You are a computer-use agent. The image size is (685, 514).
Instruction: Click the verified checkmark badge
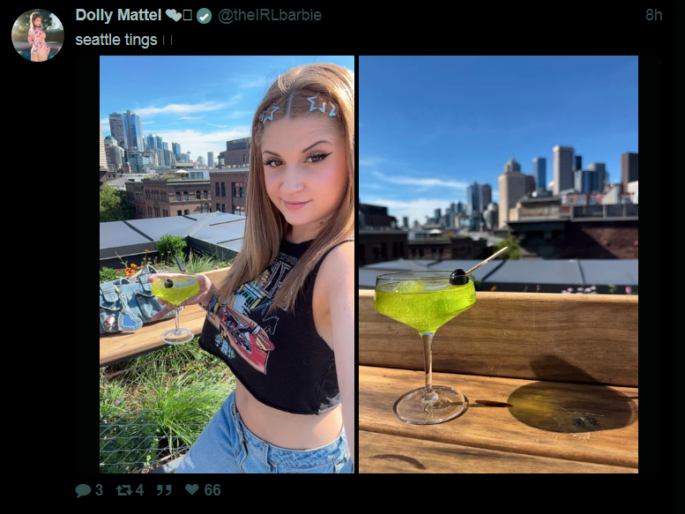point(204,16)
